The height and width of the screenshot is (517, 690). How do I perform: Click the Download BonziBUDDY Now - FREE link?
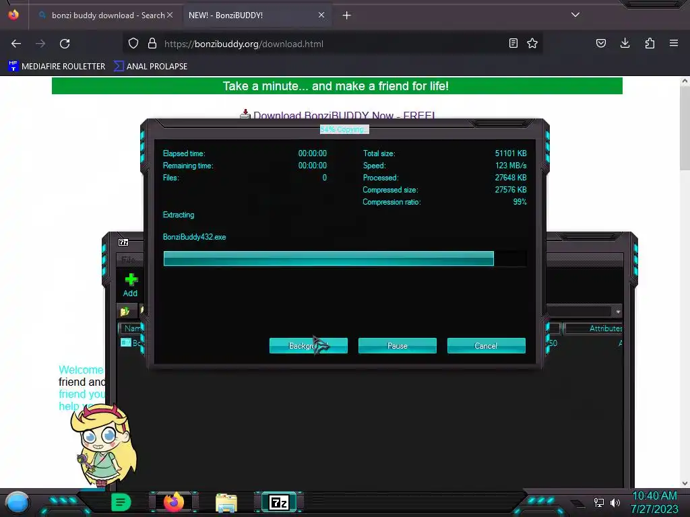pos(344,115)
